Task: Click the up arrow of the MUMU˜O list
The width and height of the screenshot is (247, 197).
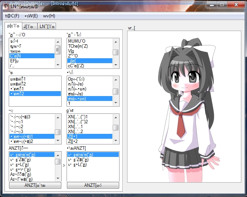Action: click(x=116, y=42)
